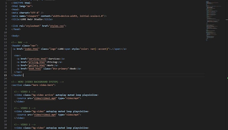The width and height of the screenshot is (228, 130).
Task: Follow the index.html href link
Action: (32, 49)
